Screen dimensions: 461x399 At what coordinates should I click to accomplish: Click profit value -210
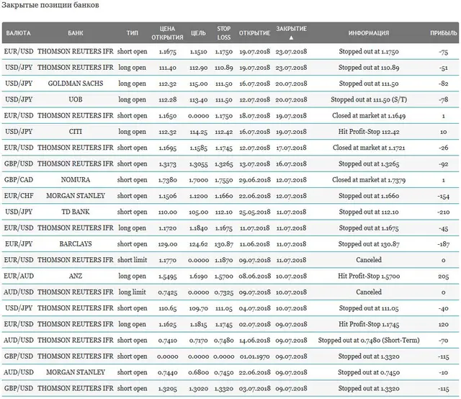444,212
